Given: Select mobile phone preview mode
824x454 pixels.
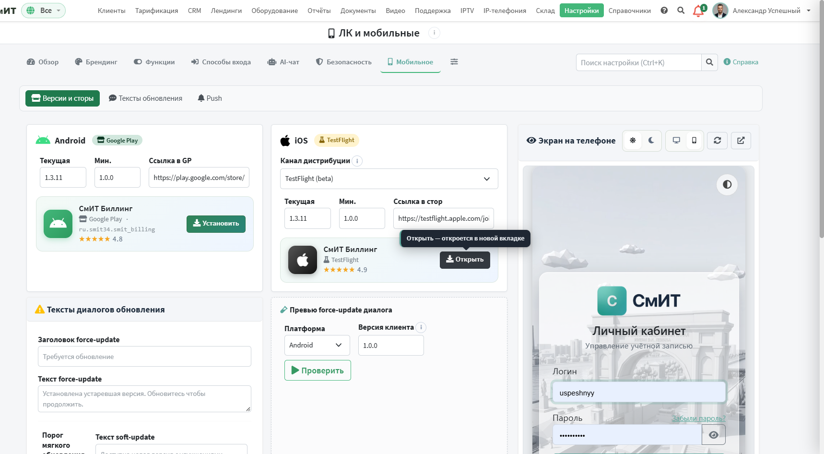Looking at the screenshot, I should point(694,141).
